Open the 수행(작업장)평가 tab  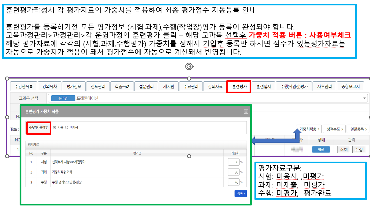294,86
